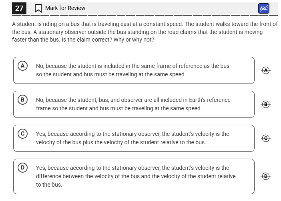Choose the circled letter B radio option
The width and height of the screenshot is (281, 201).
tap(23, 99)
